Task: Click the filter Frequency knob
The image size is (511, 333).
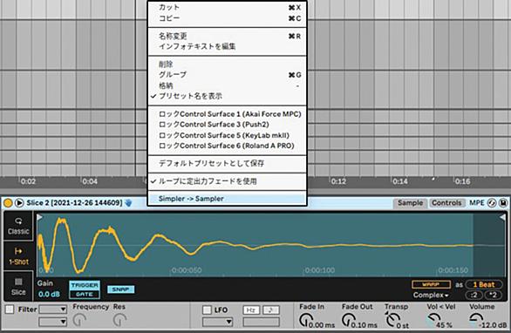Action: (x=79, y=320)
